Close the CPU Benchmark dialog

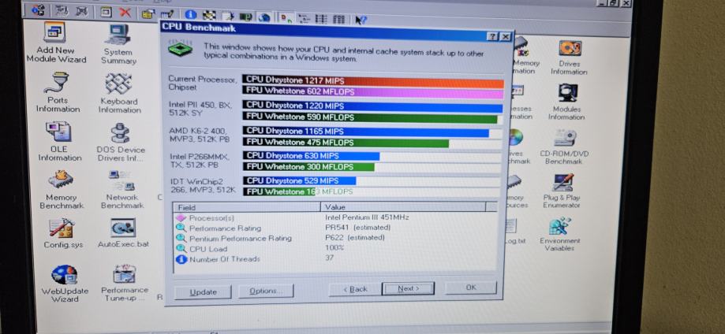pos(506,36)
